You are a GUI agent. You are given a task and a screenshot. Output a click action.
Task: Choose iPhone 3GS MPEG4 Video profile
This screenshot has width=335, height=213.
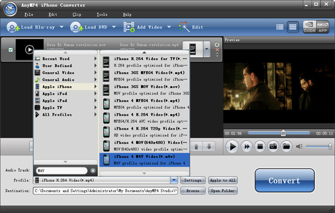pyautogui.click(x=145, y=76)
